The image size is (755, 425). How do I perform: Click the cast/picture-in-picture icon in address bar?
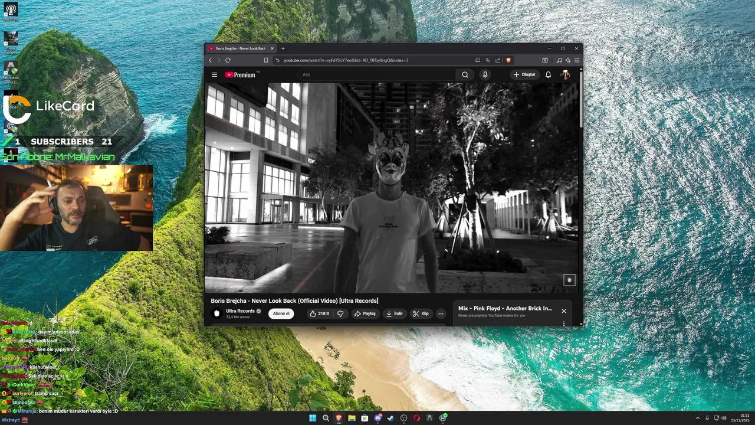(478, 60)
